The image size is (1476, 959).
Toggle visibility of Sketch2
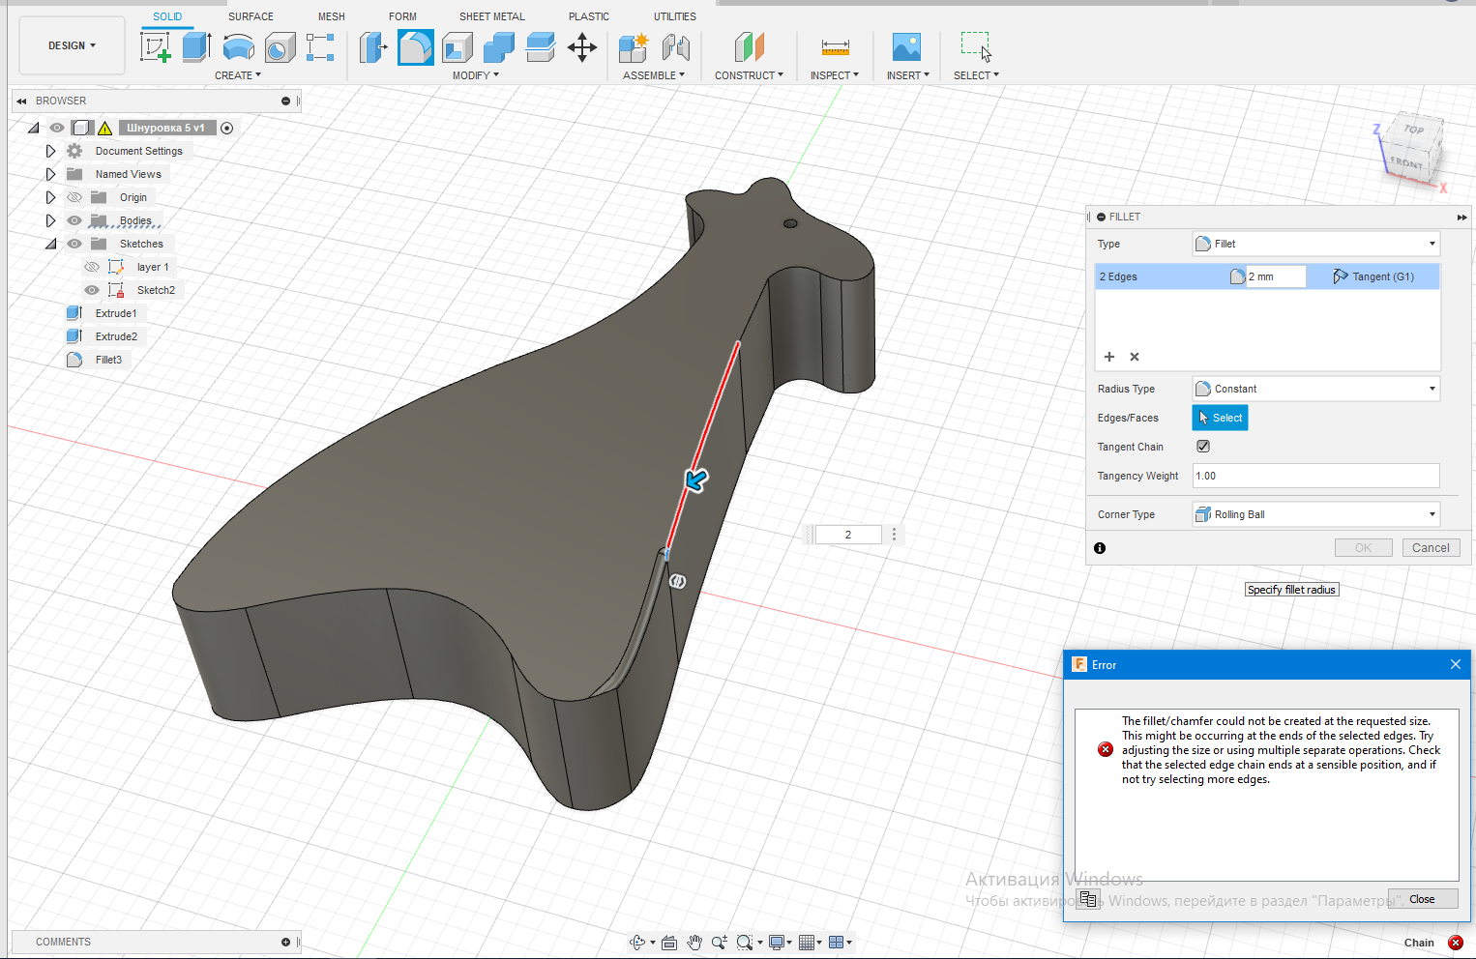pos(92,290)
